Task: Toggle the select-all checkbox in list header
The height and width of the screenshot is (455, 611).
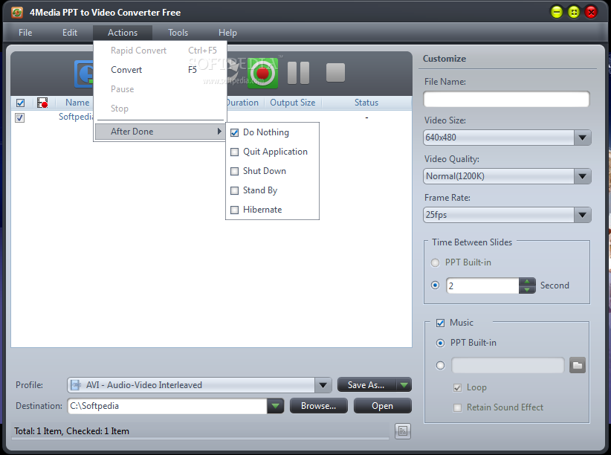Action: (20, 103)
